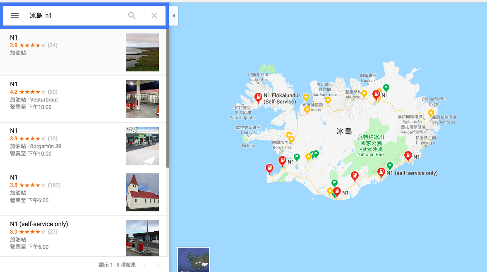The image size is (487, 272).
Task: Click lower yellow star pin above Borgarnes
Action: pyautogui.click(x=291, y=140)
